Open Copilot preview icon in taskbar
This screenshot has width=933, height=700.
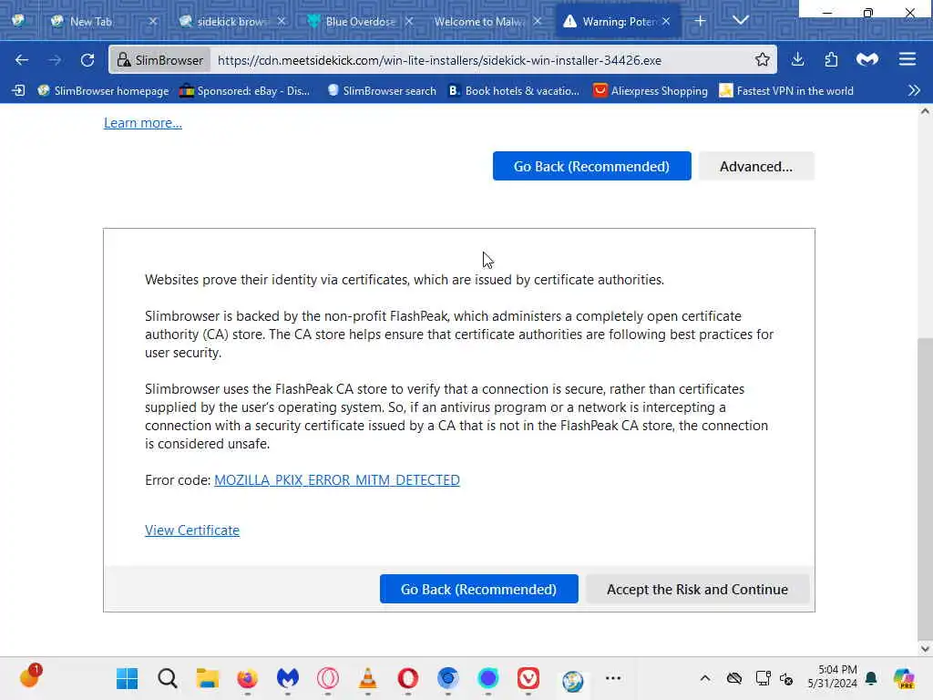(x=903, y=678)
